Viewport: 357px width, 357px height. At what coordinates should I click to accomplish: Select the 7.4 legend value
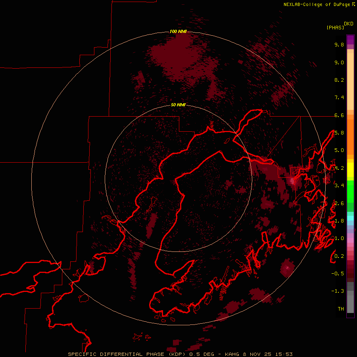point(339,98)
